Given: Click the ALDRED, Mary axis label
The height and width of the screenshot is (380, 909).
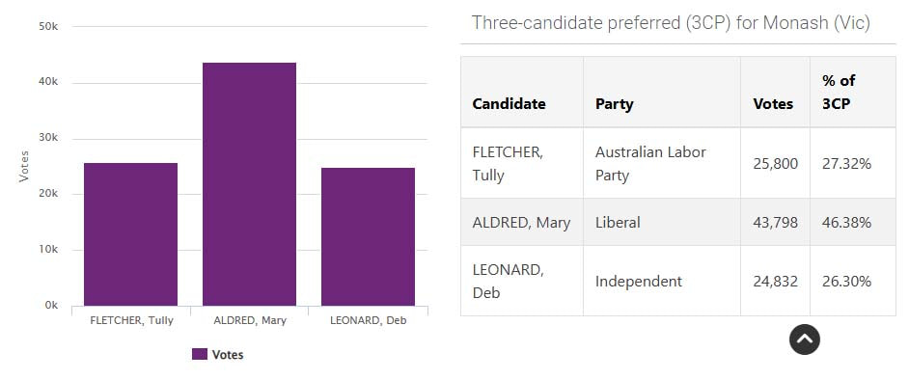Looking at the screenshot, I should [x=250, y=320].
